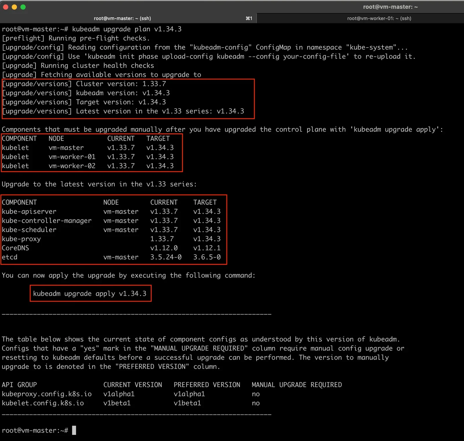Click the v1alpha1 current version value
464x441 pixels.
point(119,394)
